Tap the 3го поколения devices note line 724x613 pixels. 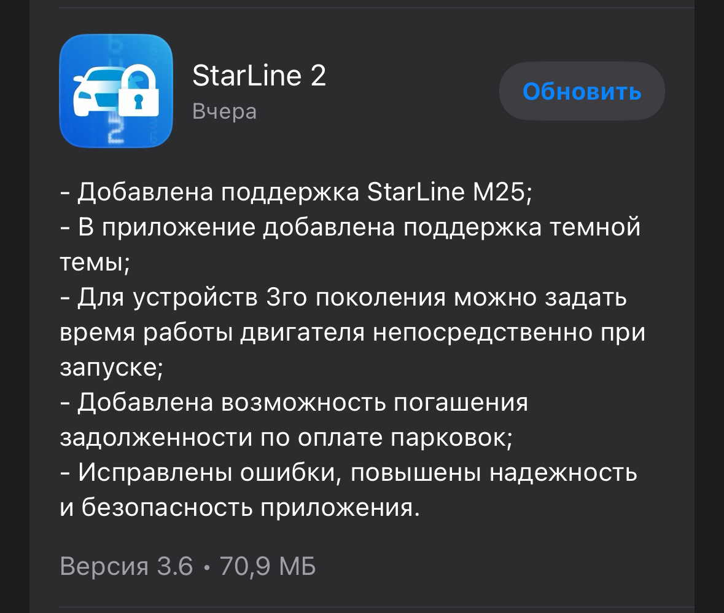[x=343, y=297]
